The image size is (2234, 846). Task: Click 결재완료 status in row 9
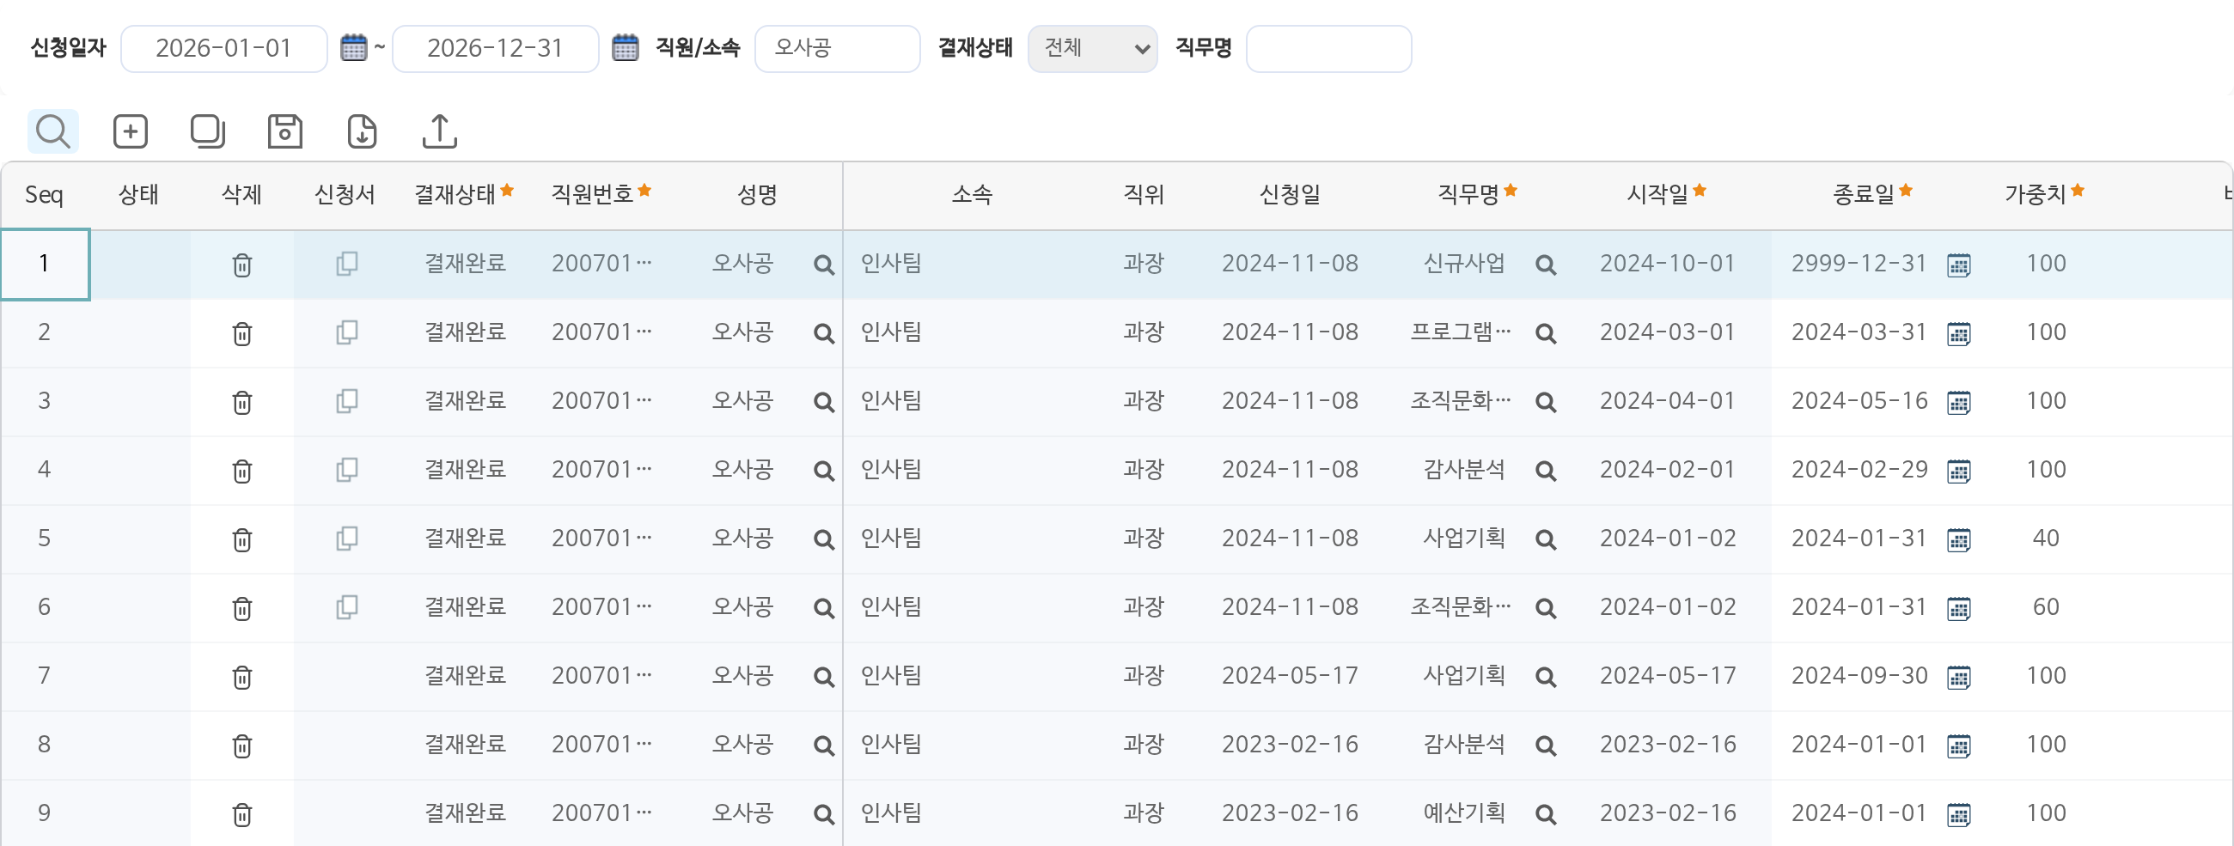(465, 813)
